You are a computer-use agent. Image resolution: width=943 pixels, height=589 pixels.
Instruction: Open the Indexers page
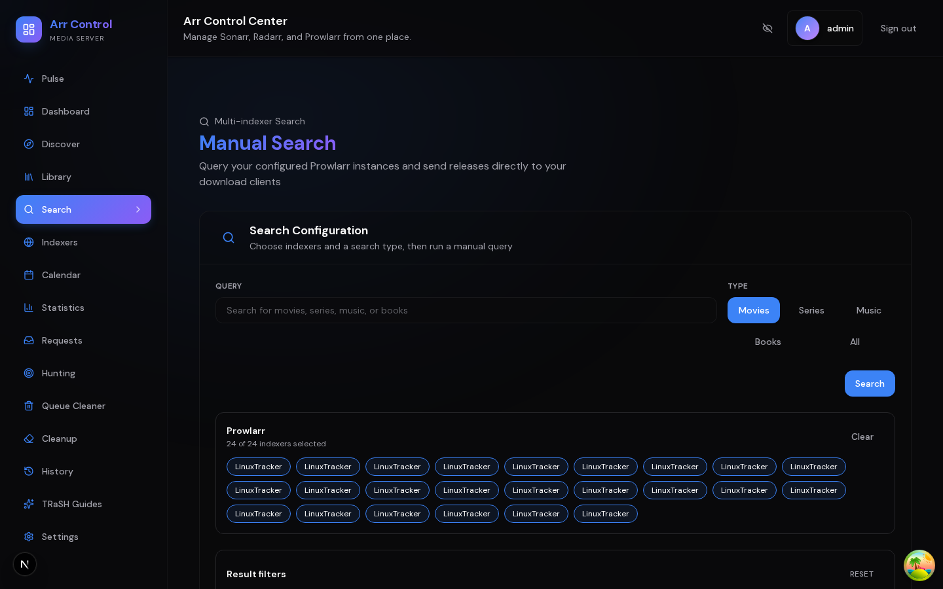[83, 242]
